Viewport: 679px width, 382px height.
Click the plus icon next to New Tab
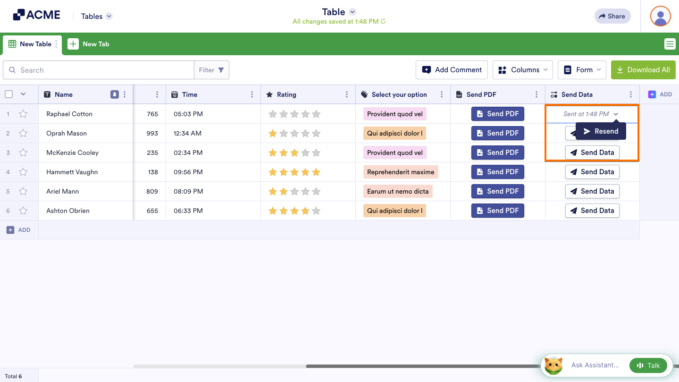pos(73,44)
